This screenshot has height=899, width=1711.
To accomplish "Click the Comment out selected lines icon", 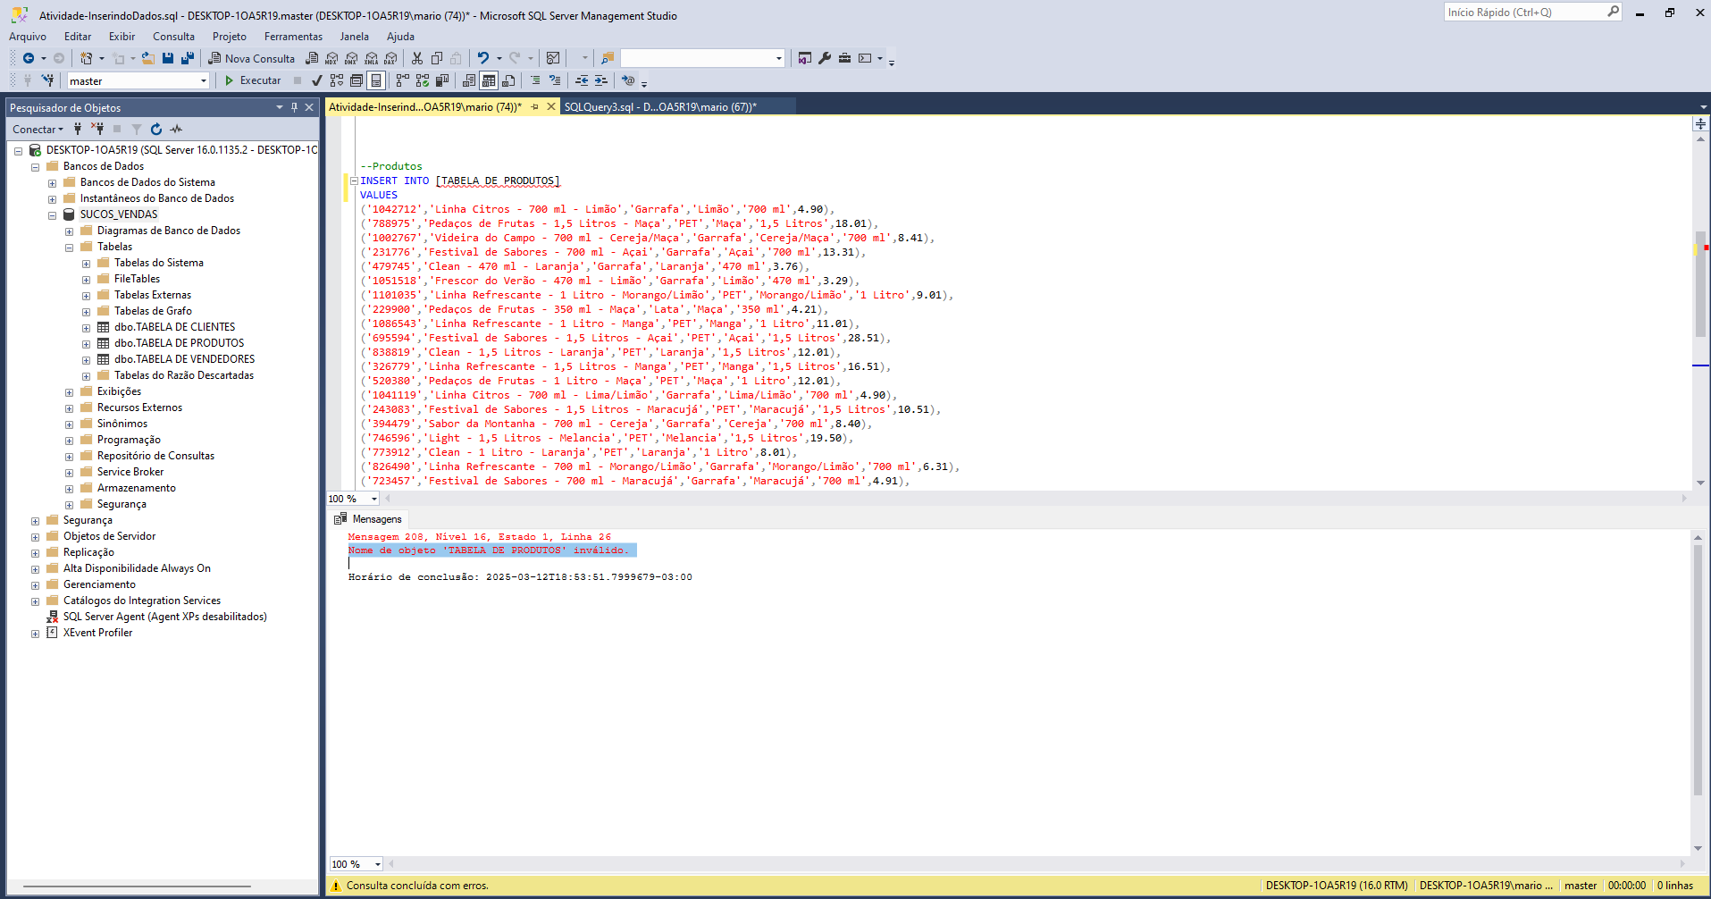I will click(535, 80).
